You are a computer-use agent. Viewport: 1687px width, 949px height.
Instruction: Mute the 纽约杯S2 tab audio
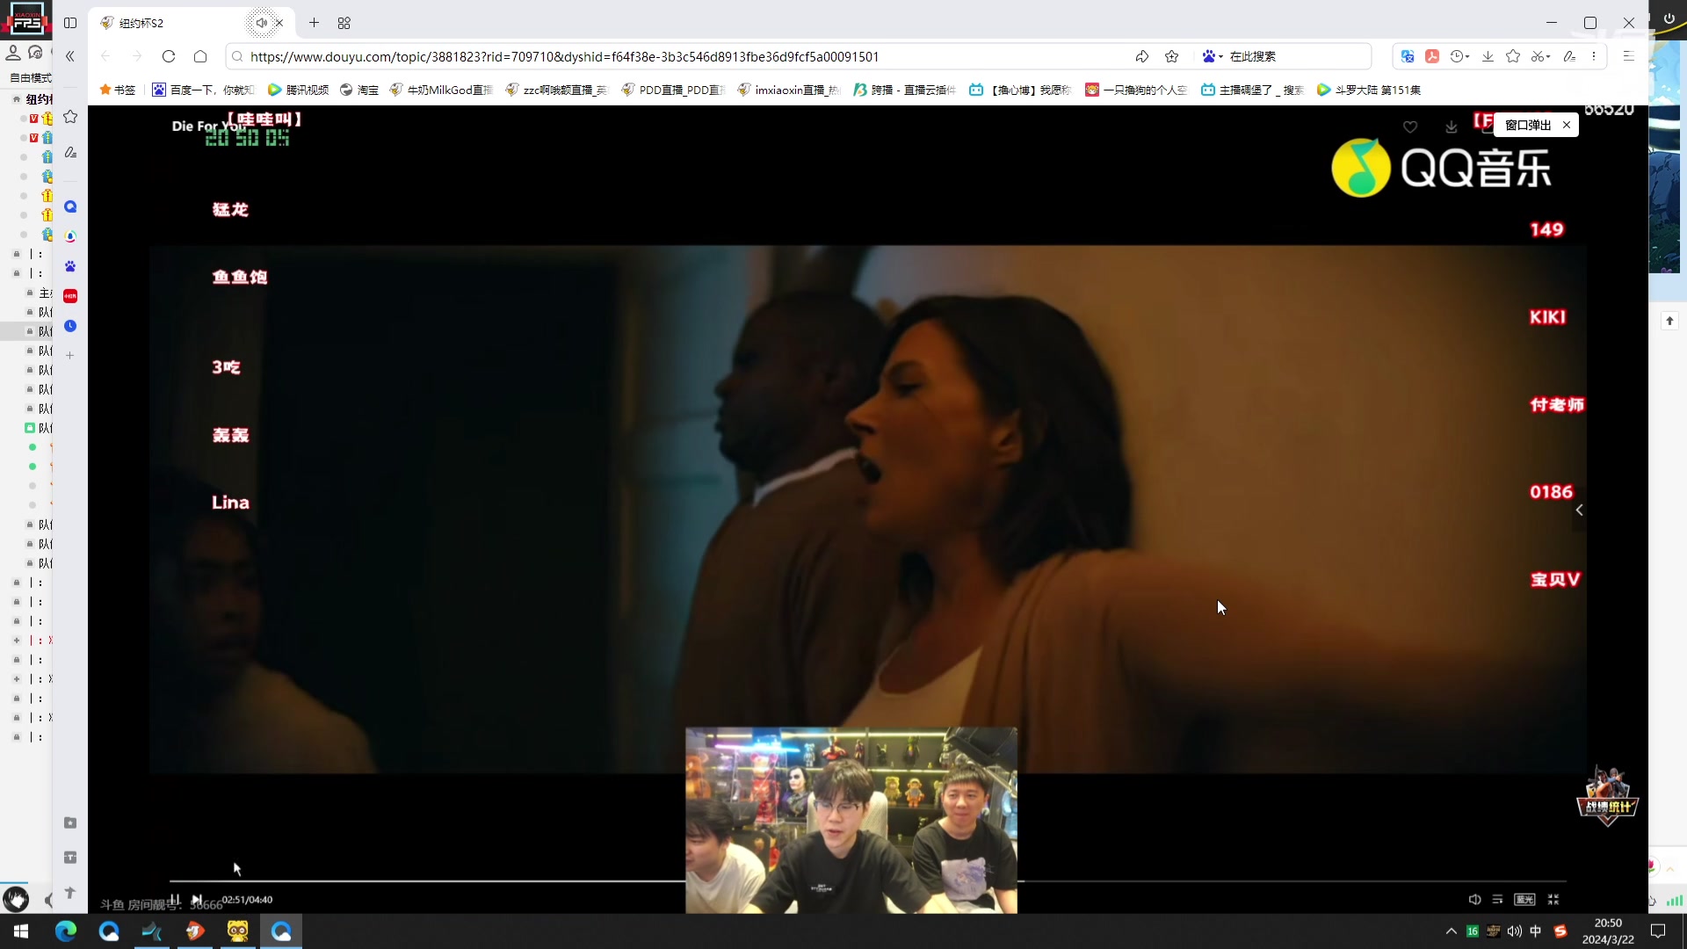click(261, 23)
